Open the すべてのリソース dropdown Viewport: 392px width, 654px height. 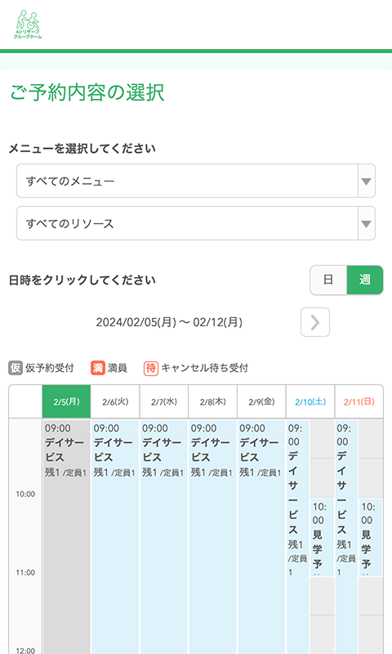(196, 223)
